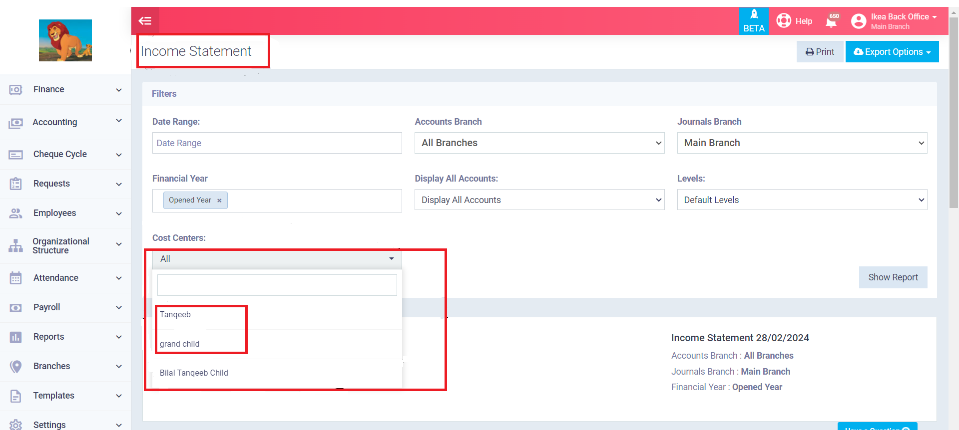
Task: Expand the Payroll sidebar menu
Action: click(x=65, y=307)
